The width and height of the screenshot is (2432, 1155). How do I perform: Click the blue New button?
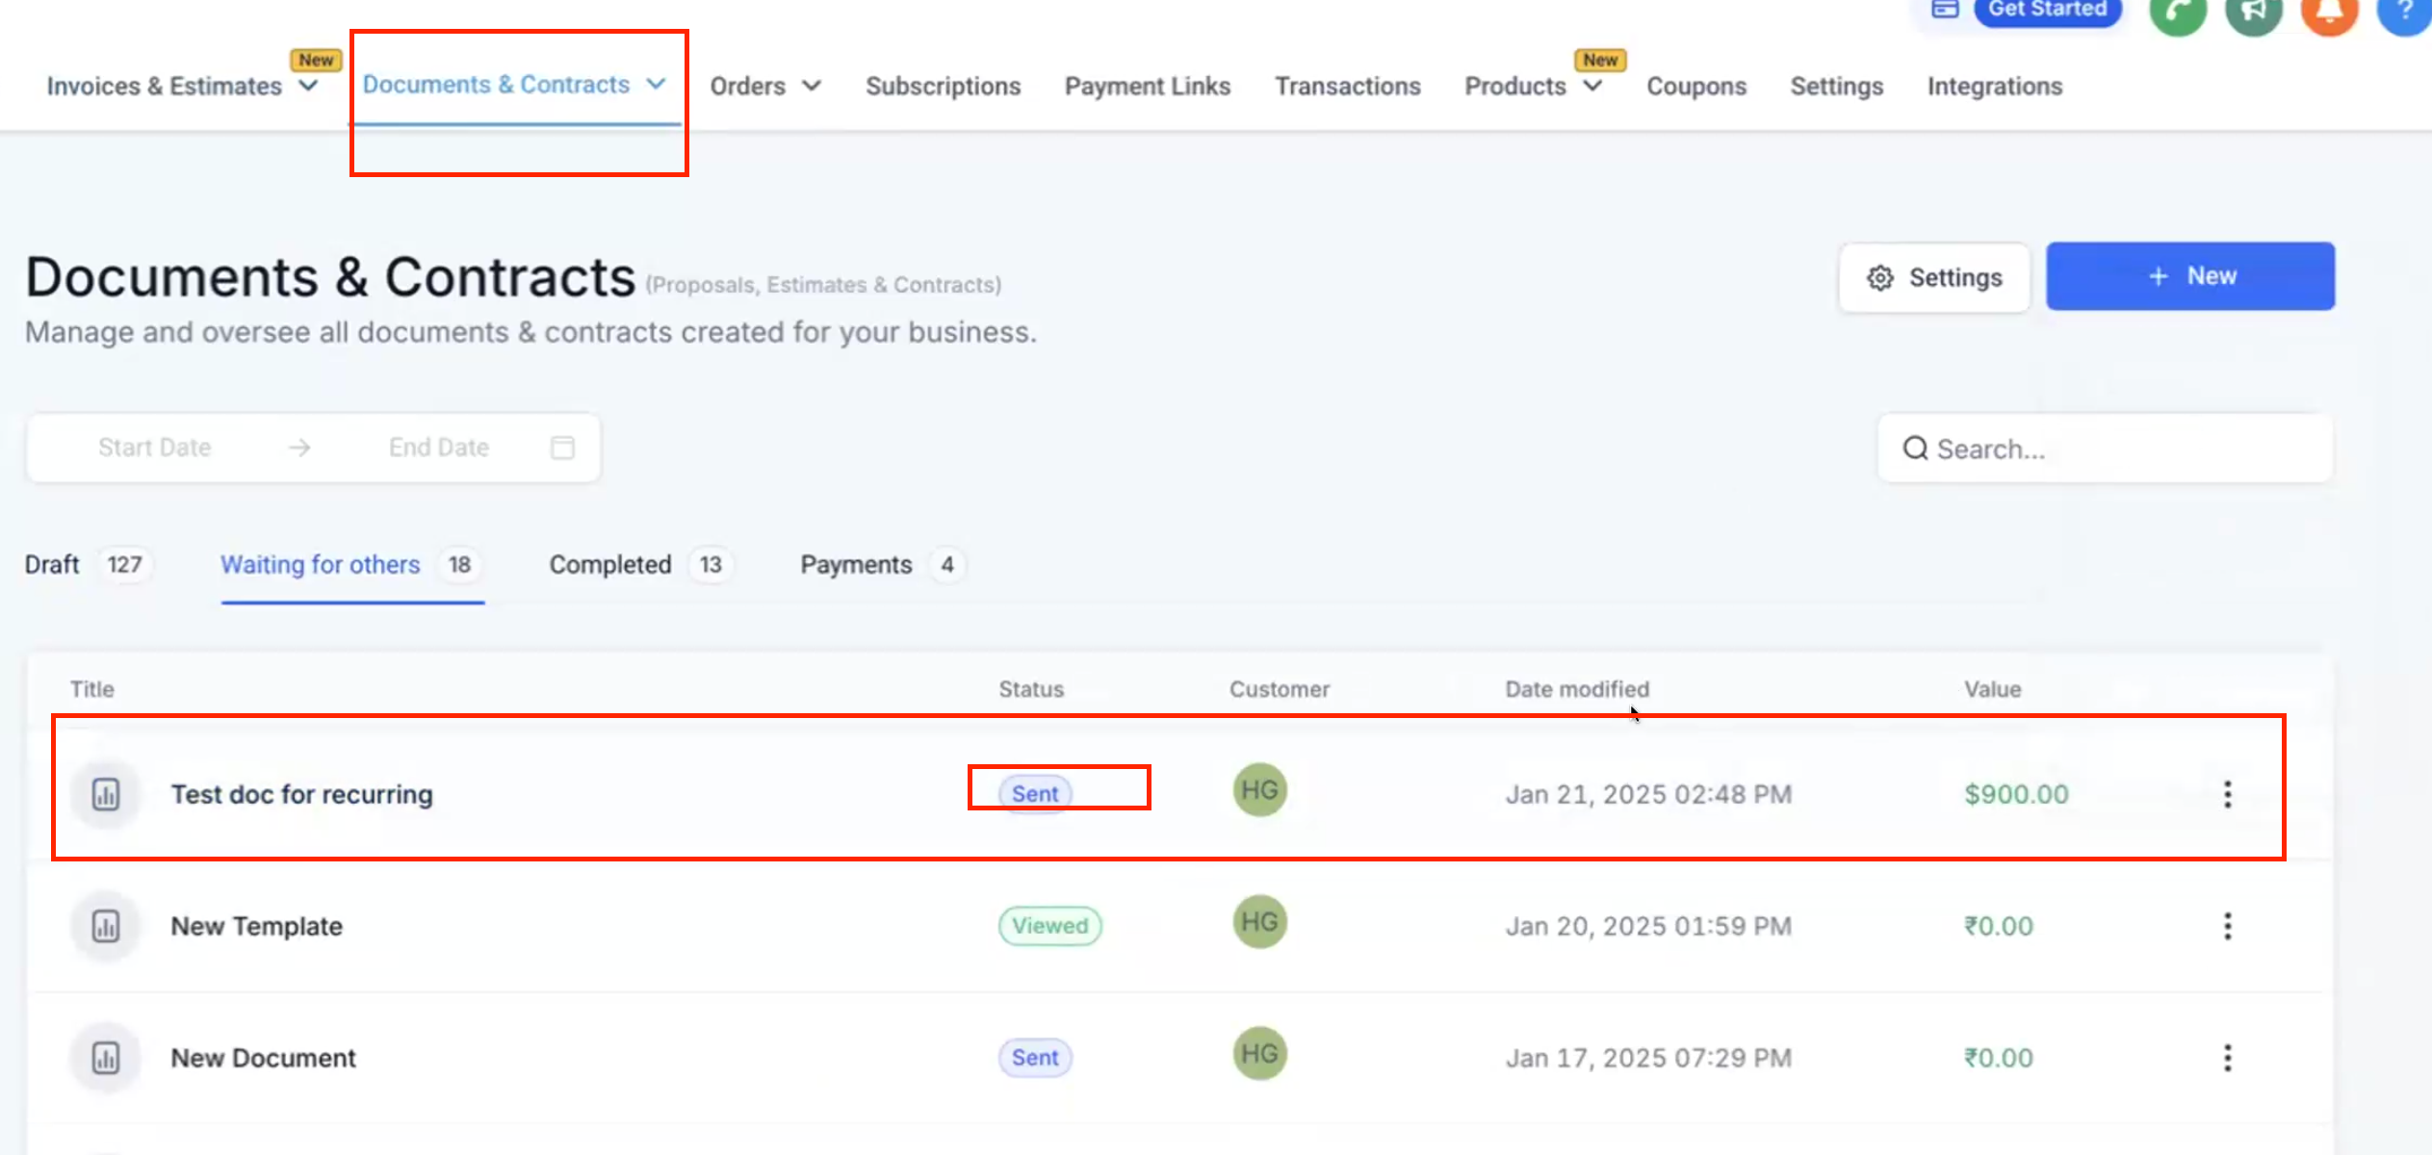click(x=2189, y=276)
